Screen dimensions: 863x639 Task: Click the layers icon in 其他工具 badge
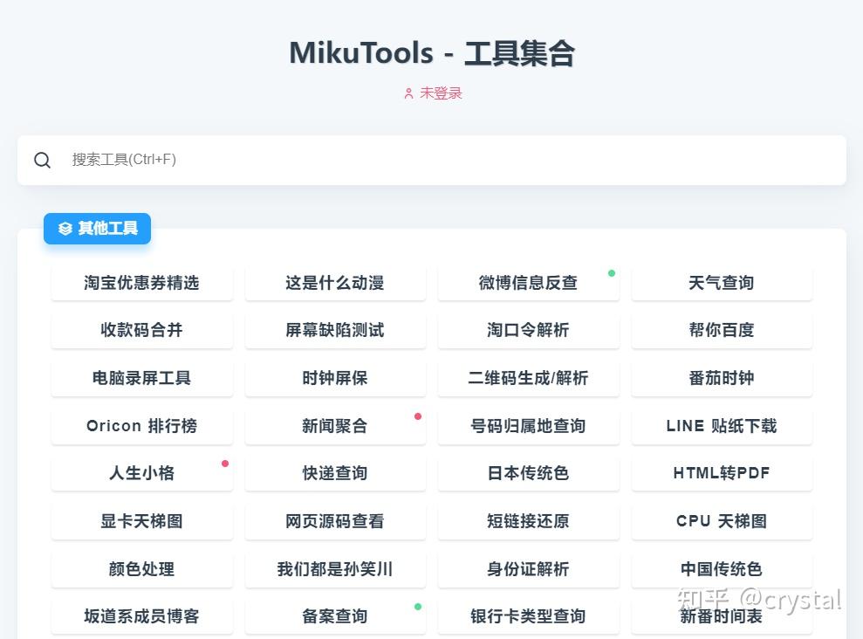tap(65, 229)
